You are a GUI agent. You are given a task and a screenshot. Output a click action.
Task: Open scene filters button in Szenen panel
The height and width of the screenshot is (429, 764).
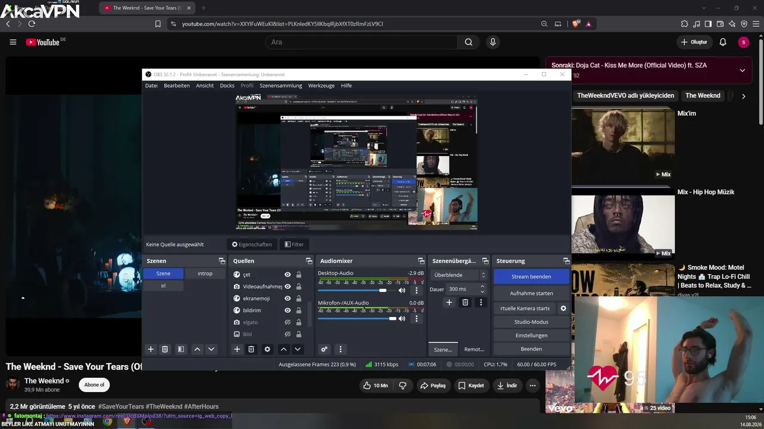click(x=181, y=349)
